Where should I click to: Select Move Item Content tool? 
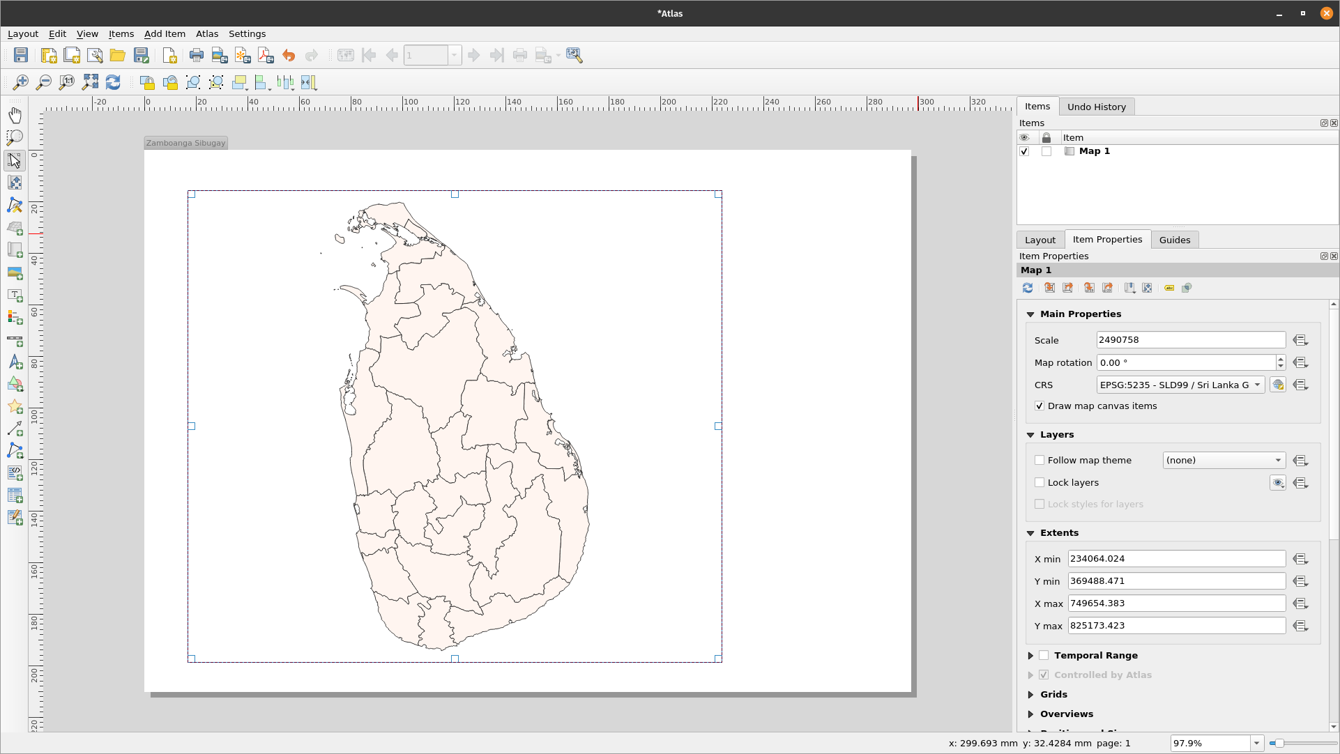pyautogui.click(x=15, y=183)
